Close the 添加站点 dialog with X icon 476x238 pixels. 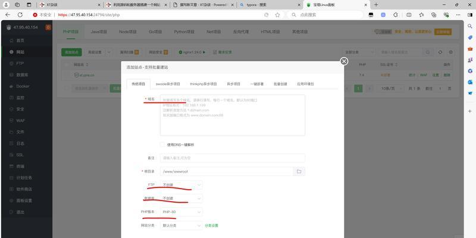point(343,61)
